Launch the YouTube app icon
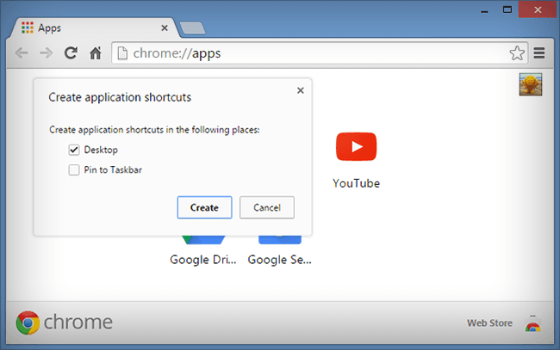The image size is (560, 350). (x=356, y=146)
